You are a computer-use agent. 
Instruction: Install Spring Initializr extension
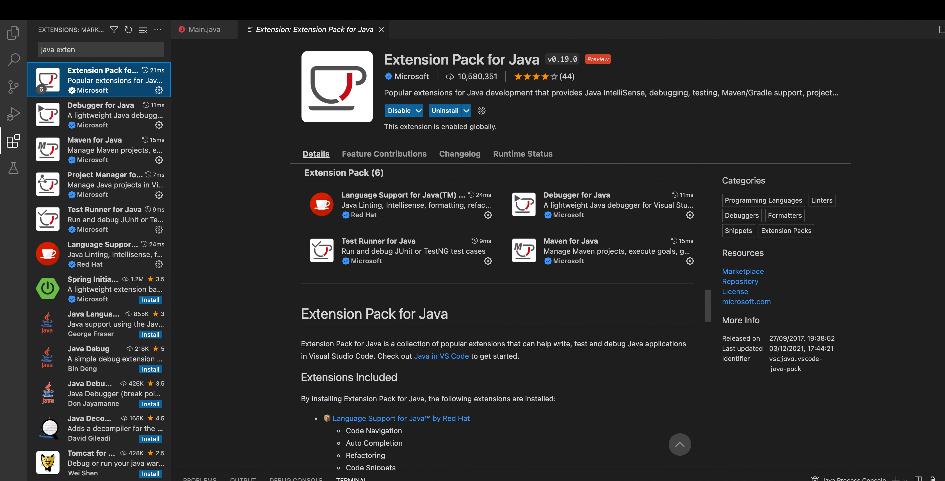coord(150,300)
